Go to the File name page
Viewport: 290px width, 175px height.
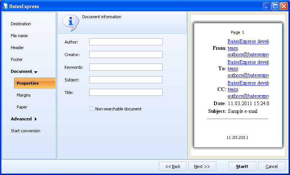point(19,36)
